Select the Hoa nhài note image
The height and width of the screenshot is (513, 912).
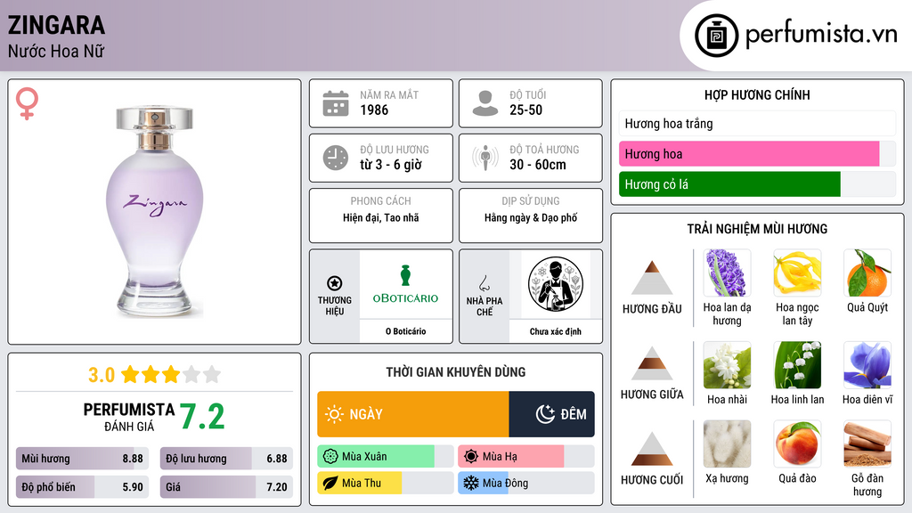coord(727,364)
